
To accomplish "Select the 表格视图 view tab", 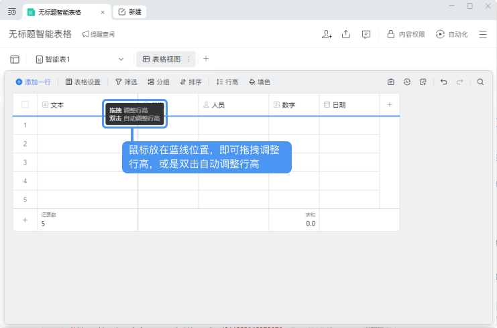I will [162, 59].
